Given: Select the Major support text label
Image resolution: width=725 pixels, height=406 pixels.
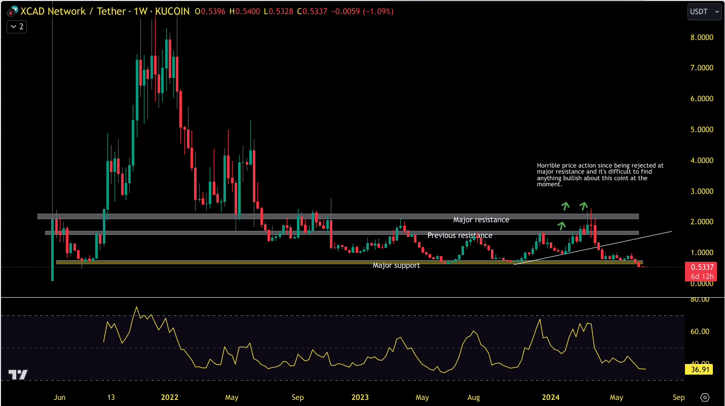Looking at the screenshot, I should (x=396, y=265).
